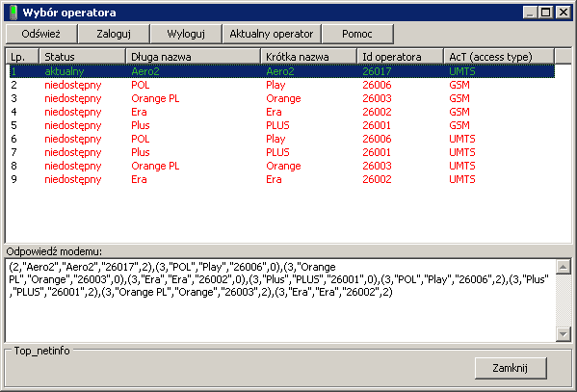Click the Top_netinfo group label

(x=42, y=351)
